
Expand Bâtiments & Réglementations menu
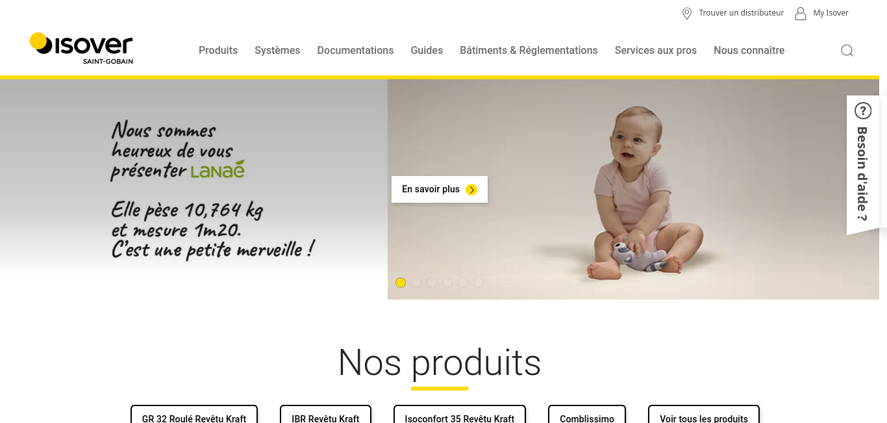(x=529, y=51)
